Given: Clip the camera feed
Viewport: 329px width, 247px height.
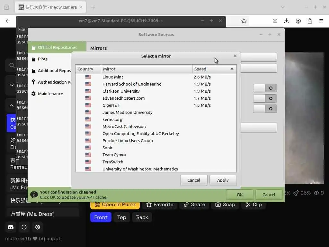Looking at the screenshot, I should pos(253,205).
